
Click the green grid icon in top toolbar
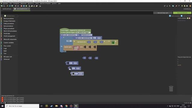[26, 6]
